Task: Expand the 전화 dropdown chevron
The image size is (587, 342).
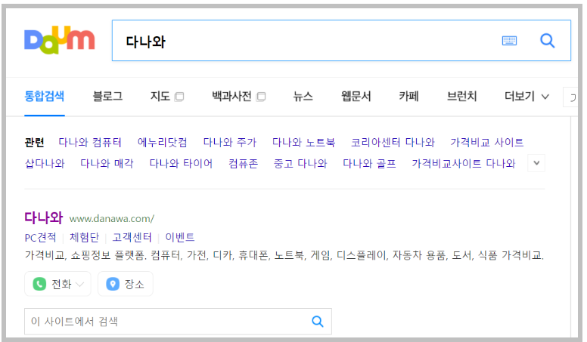Action: pos(79,285)
